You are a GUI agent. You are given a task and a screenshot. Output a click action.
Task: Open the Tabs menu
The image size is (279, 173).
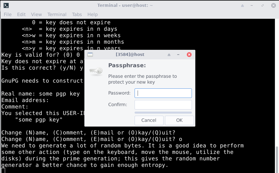pyautogui.click(x=77, y=14)
